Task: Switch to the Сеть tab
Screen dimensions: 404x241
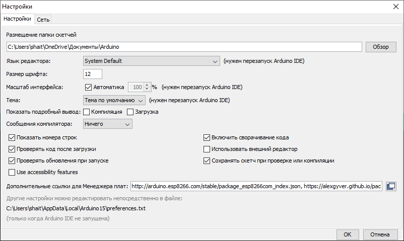Action: point(43,19)
